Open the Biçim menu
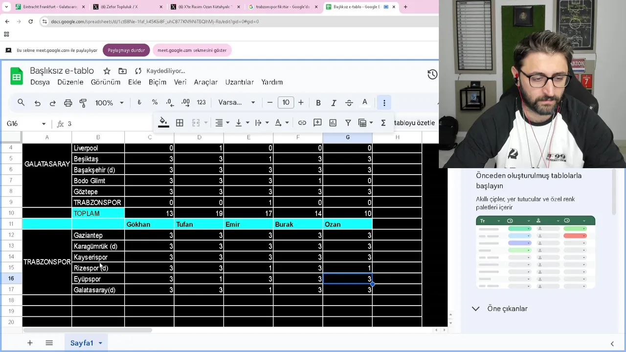Viewport: 626px width, 352px height. 157,82
